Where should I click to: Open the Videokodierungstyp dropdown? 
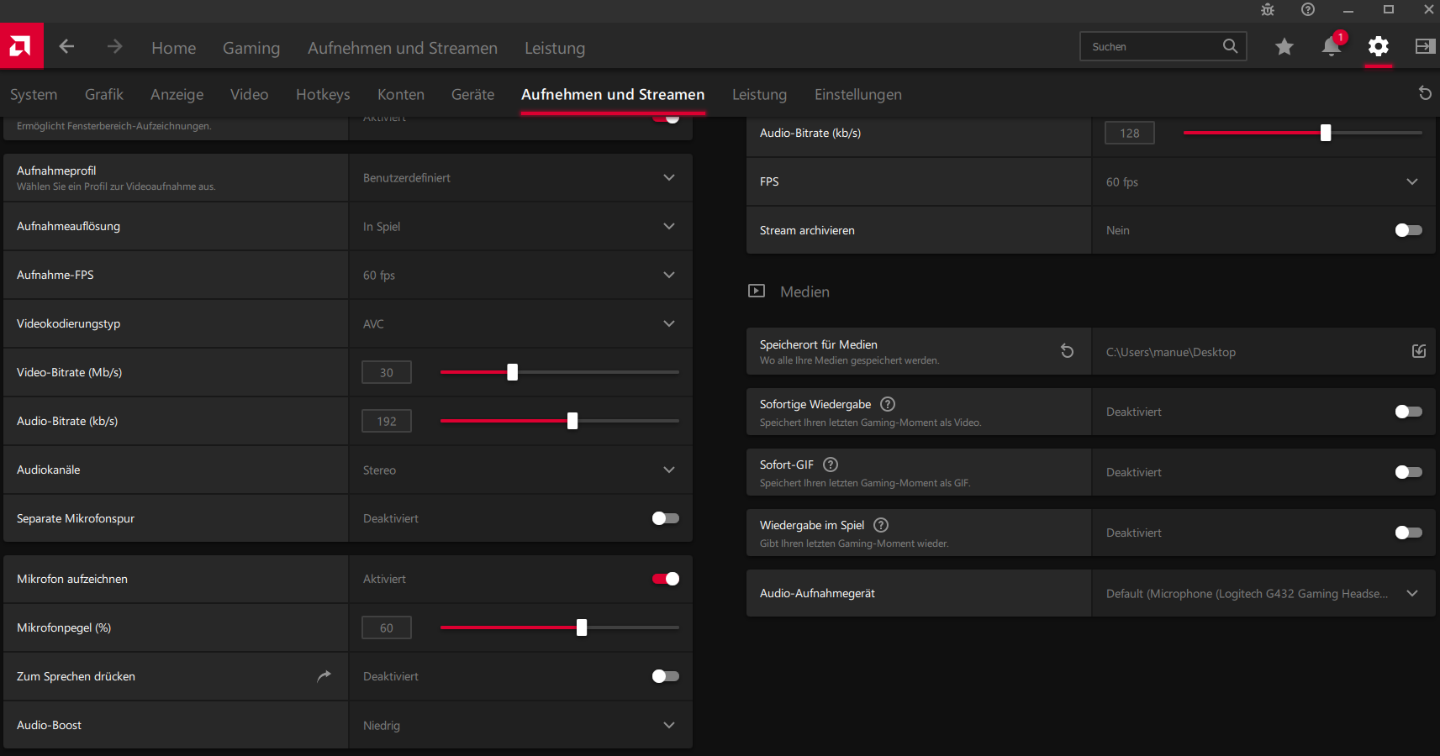(669, 324)
